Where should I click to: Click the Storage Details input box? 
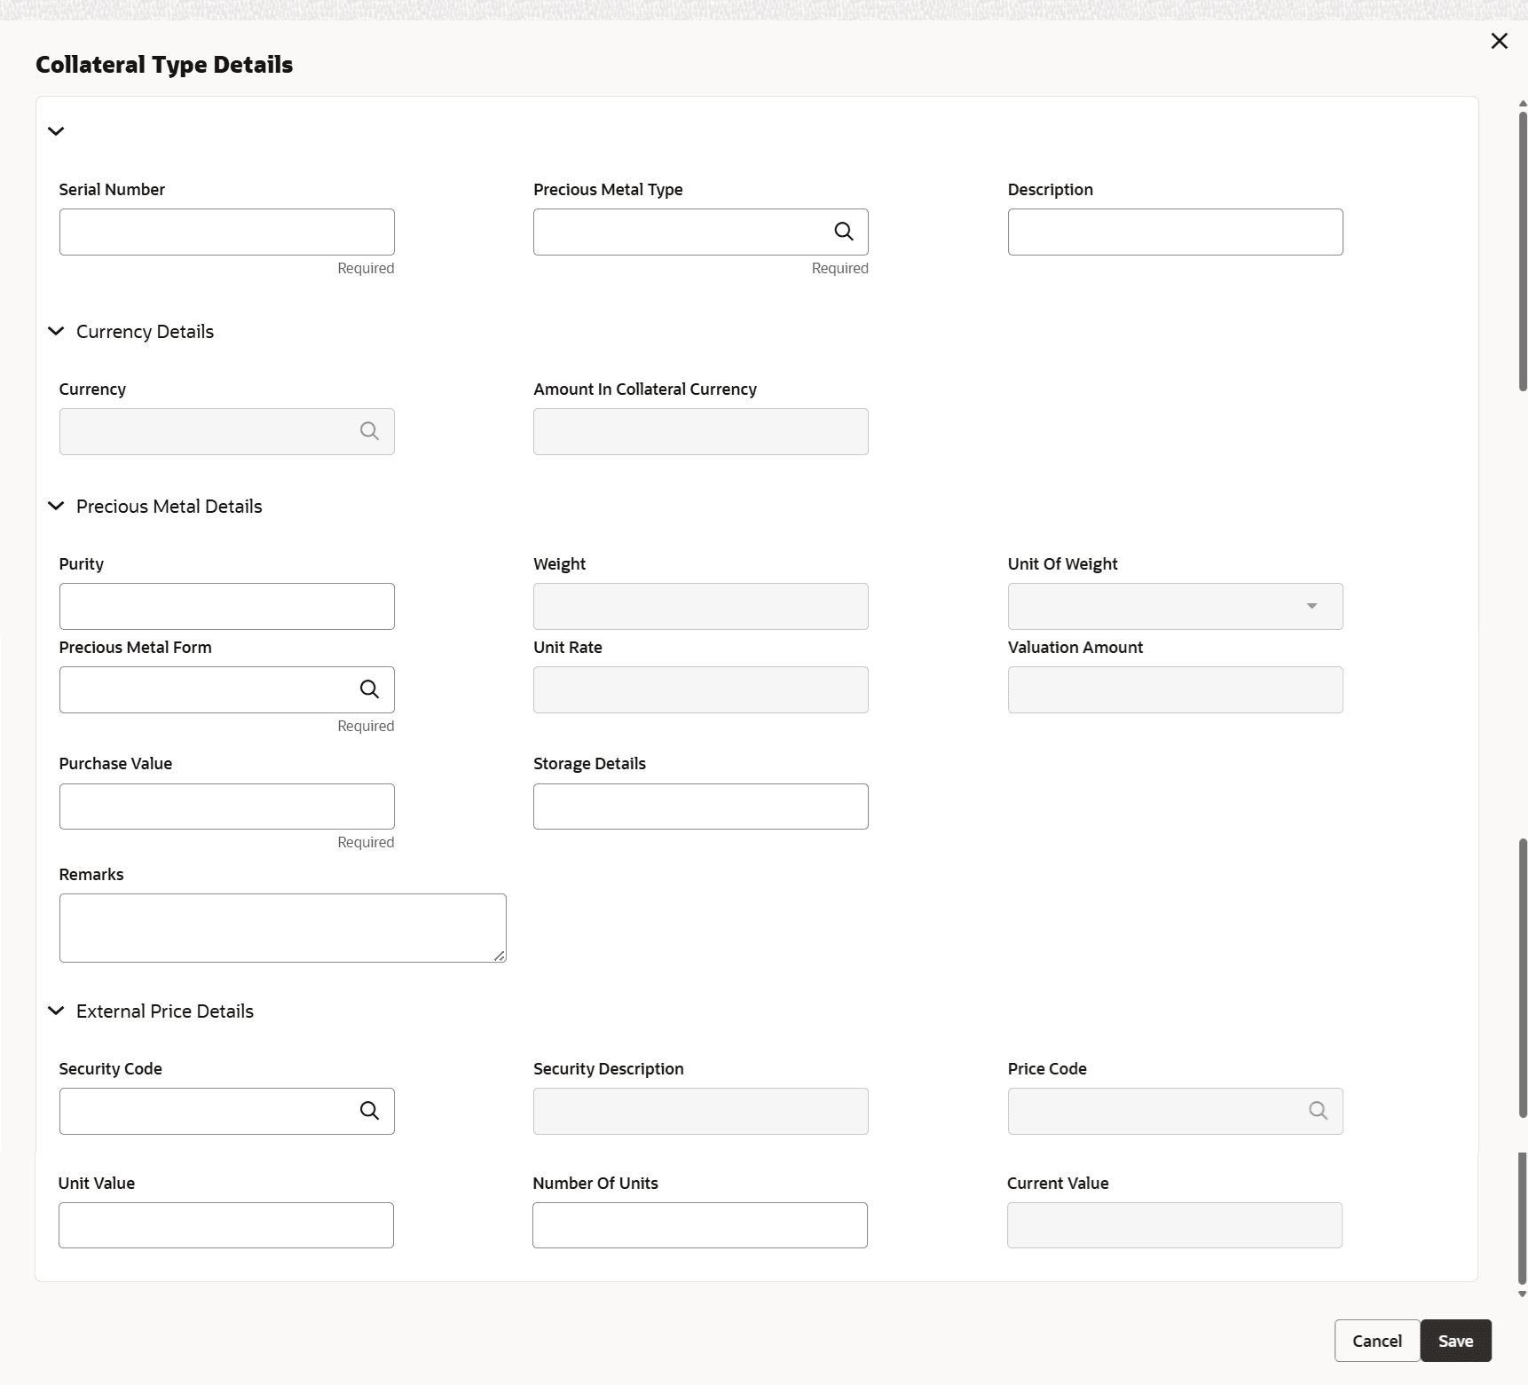[700, 807]
